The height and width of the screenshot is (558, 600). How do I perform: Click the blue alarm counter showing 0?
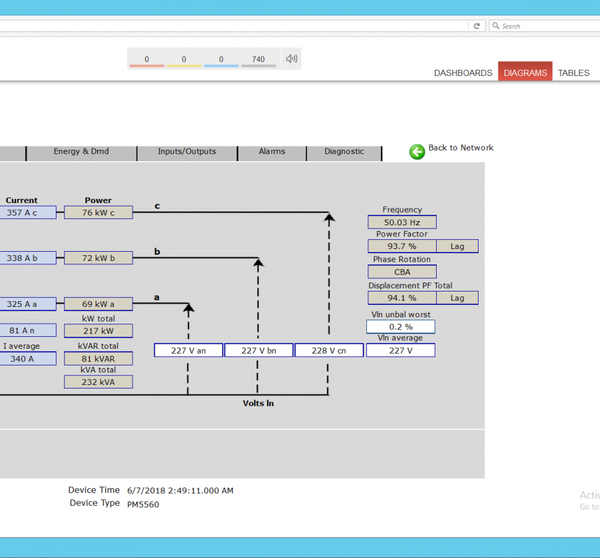pos(221,59)
